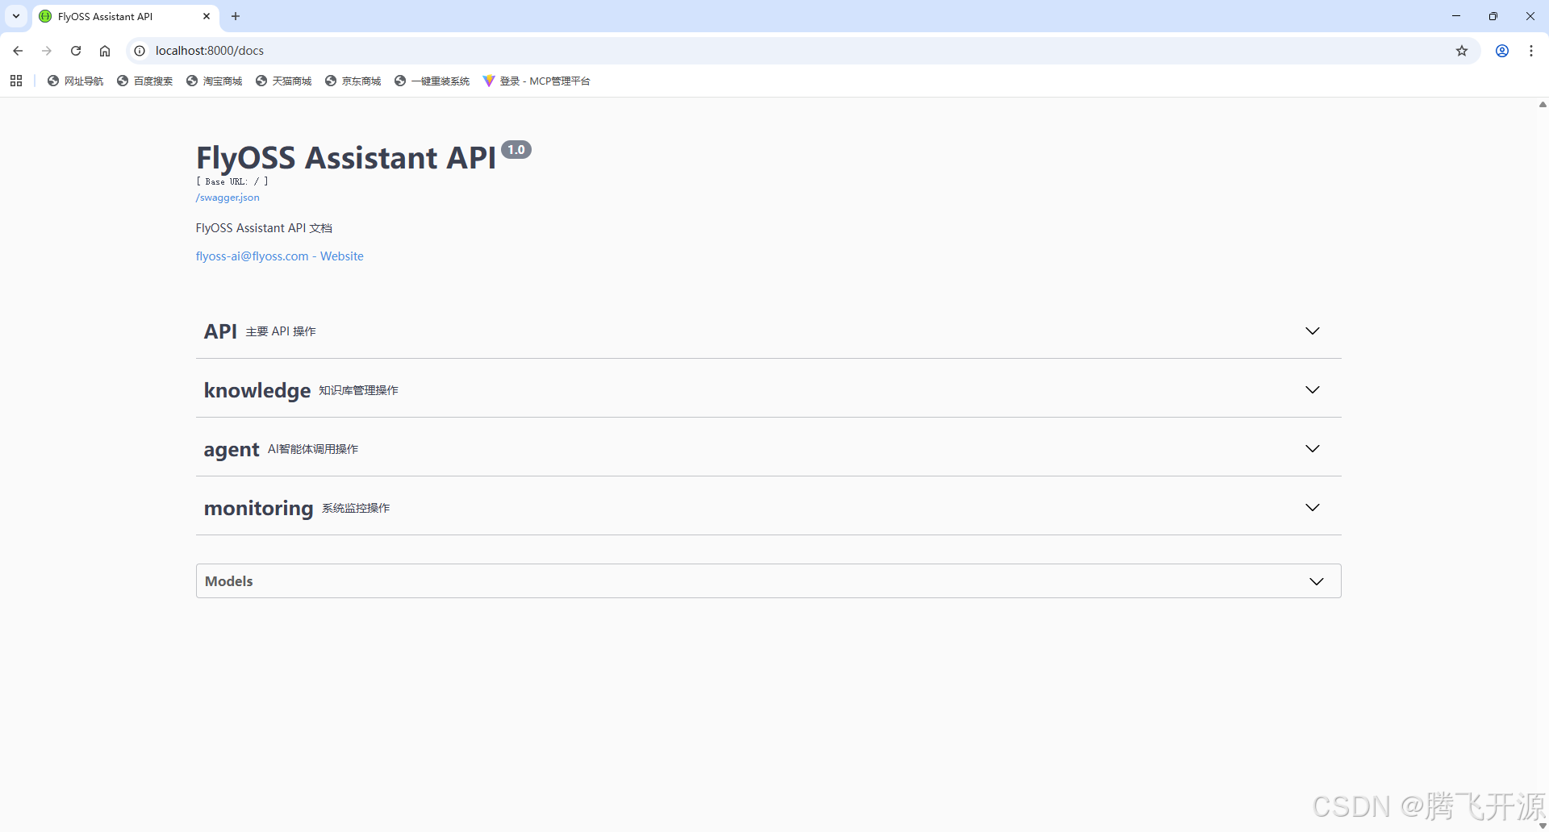The width and height of the screenshot is (1549, 832).
Task: Open the 京东商城 bookmark
Action: pos(353,81)
